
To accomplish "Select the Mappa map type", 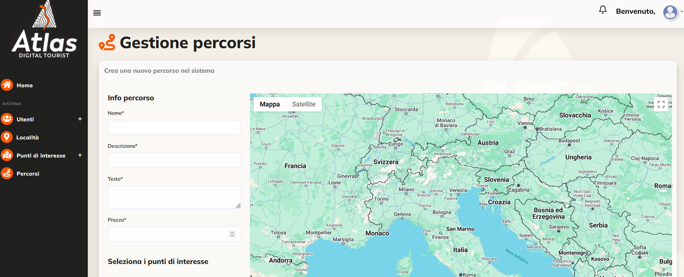I will point(270,104).
